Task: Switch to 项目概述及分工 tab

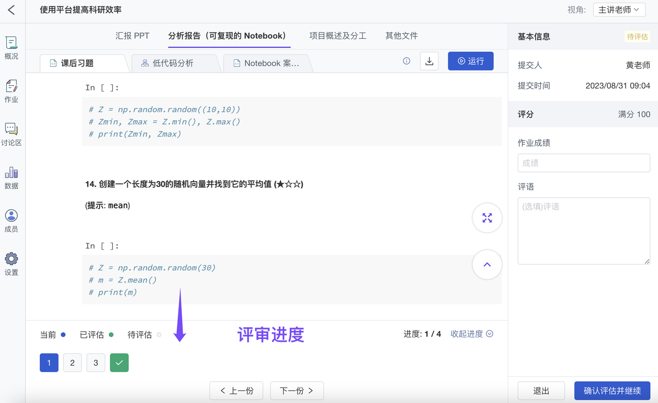Action: (x=338, y=36)
